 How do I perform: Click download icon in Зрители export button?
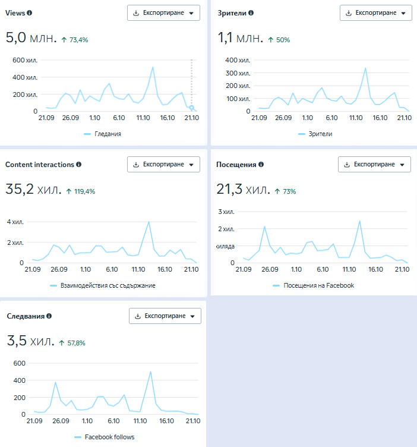point(349,13)
